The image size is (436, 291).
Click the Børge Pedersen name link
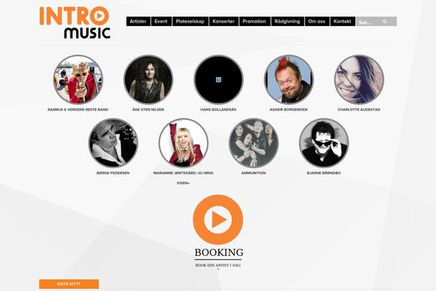[x=113, y=173]
